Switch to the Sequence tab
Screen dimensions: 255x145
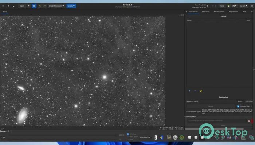tap(206, 12)
